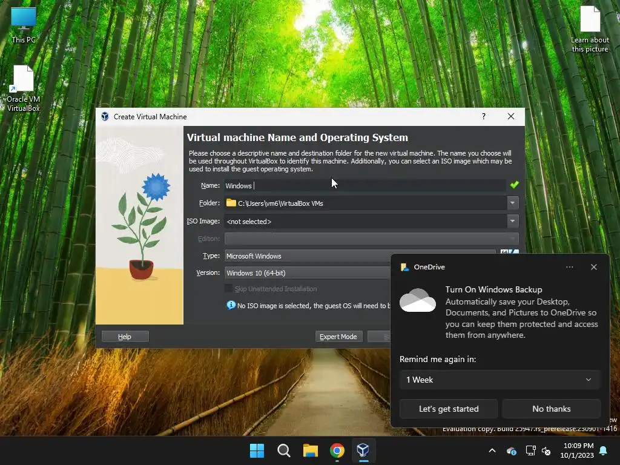
Task: Open Learn about this picture icon
Action: coord(590,28)
